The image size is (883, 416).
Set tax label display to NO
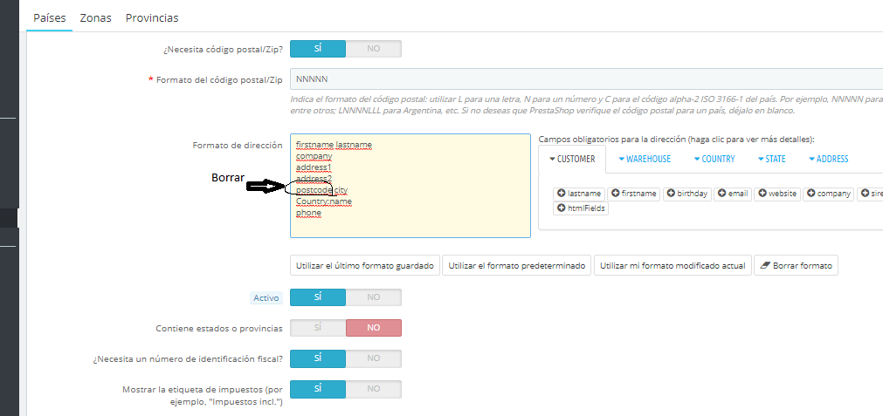373,389
